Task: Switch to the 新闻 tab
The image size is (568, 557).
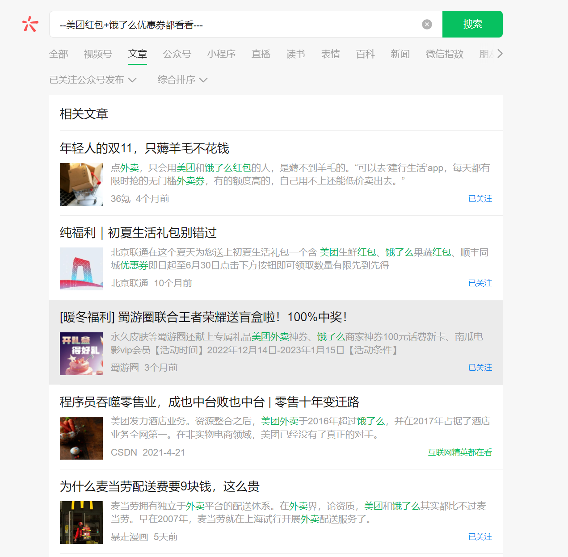Action: tap(400, 54)
